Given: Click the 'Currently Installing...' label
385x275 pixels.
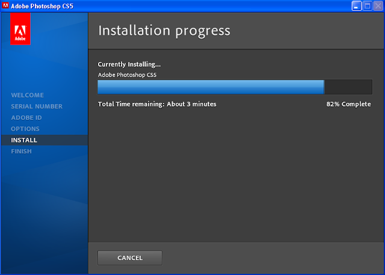Looking at the screenshot, I should pyautogui.click(x=129, y=64).
